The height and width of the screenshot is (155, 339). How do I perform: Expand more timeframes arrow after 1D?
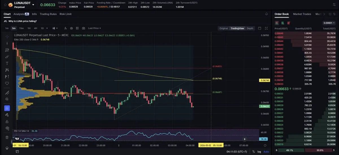point(47,28)
